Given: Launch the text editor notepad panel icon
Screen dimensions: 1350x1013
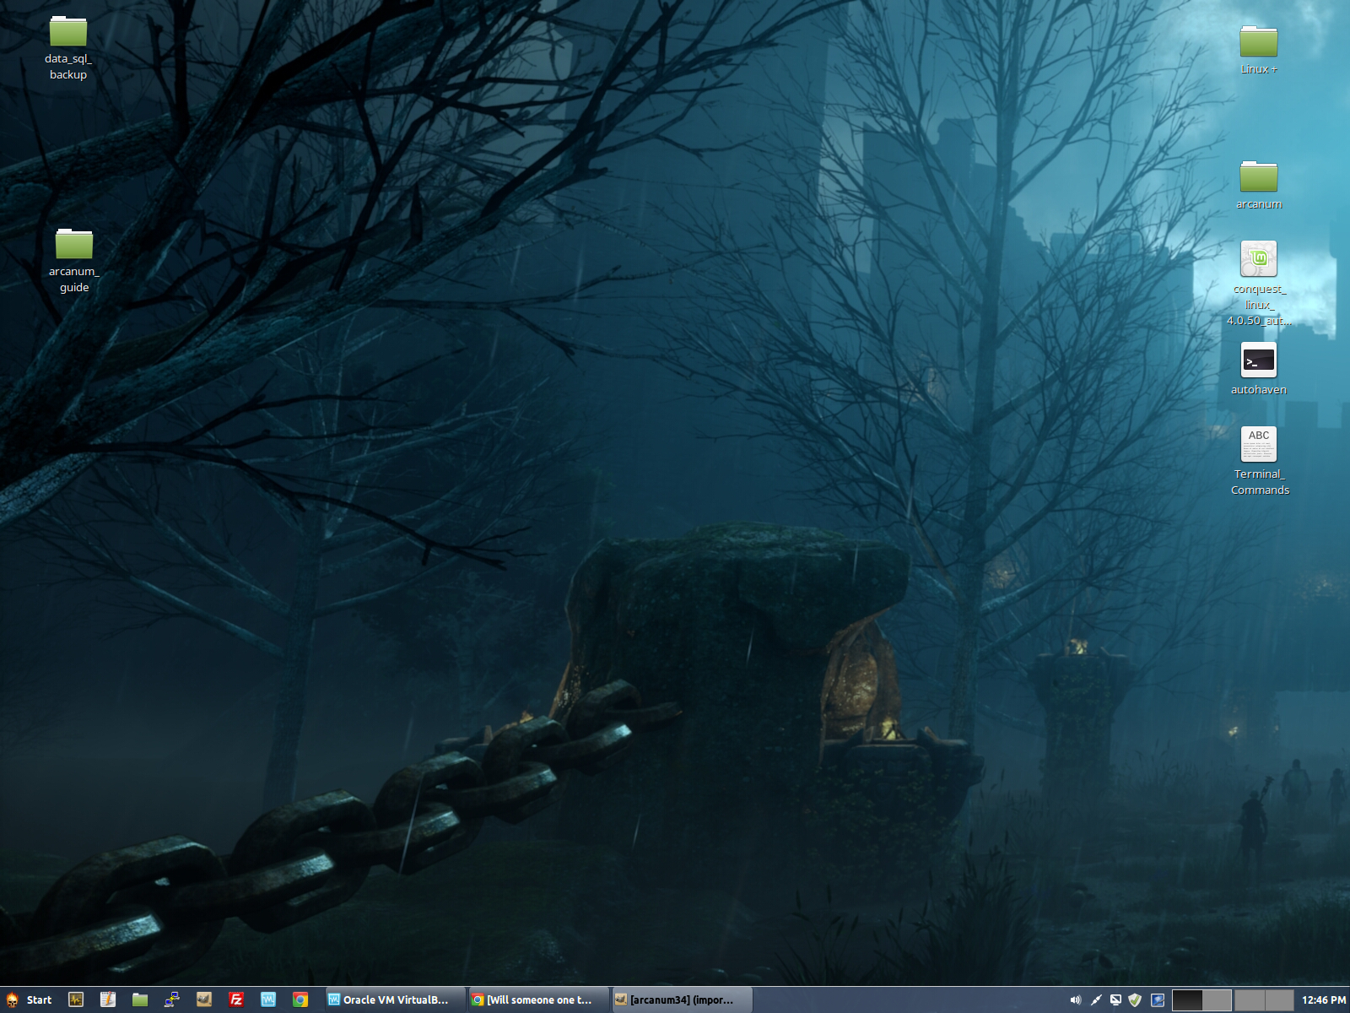Looking at the screenshot, I should coord(108,999).
